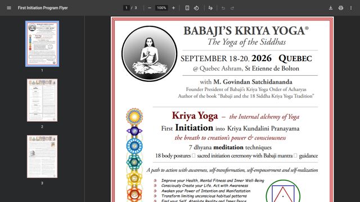This screenshot has height=202, width=360.
Task: Rotate the document counterclockwise
Action: (x=196, y=8)
